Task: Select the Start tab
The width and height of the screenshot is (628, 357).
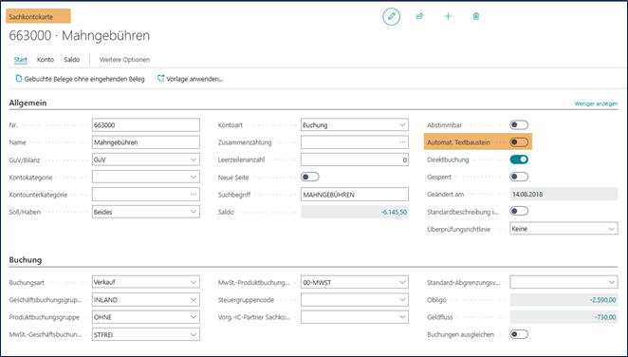Action: 21,60
